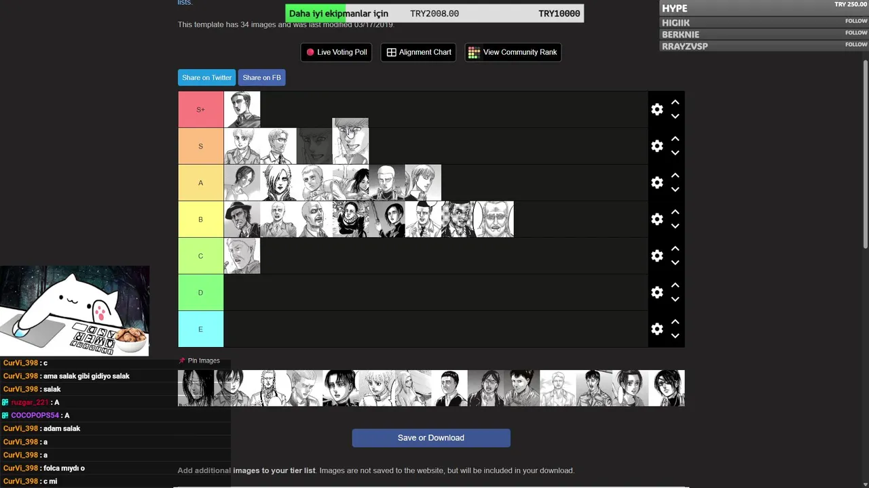
Task: Click Save or Download button
Action: tap(431, 438)
